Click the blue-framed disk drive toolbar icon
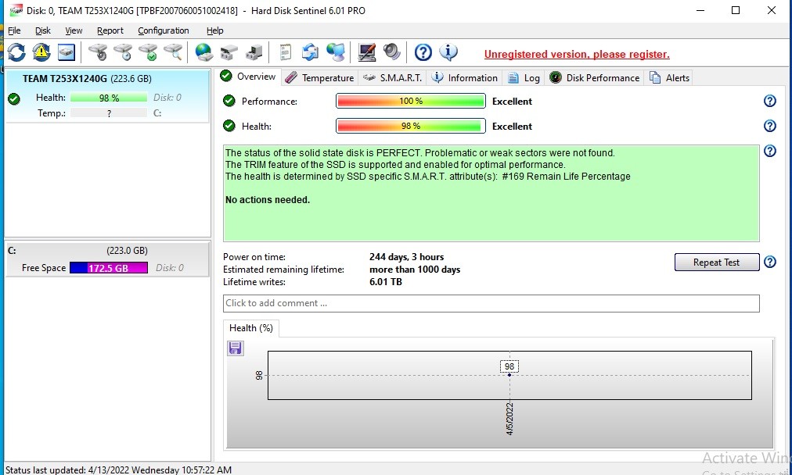This screenshot has width=792, height=475. (x=67, y=52)
